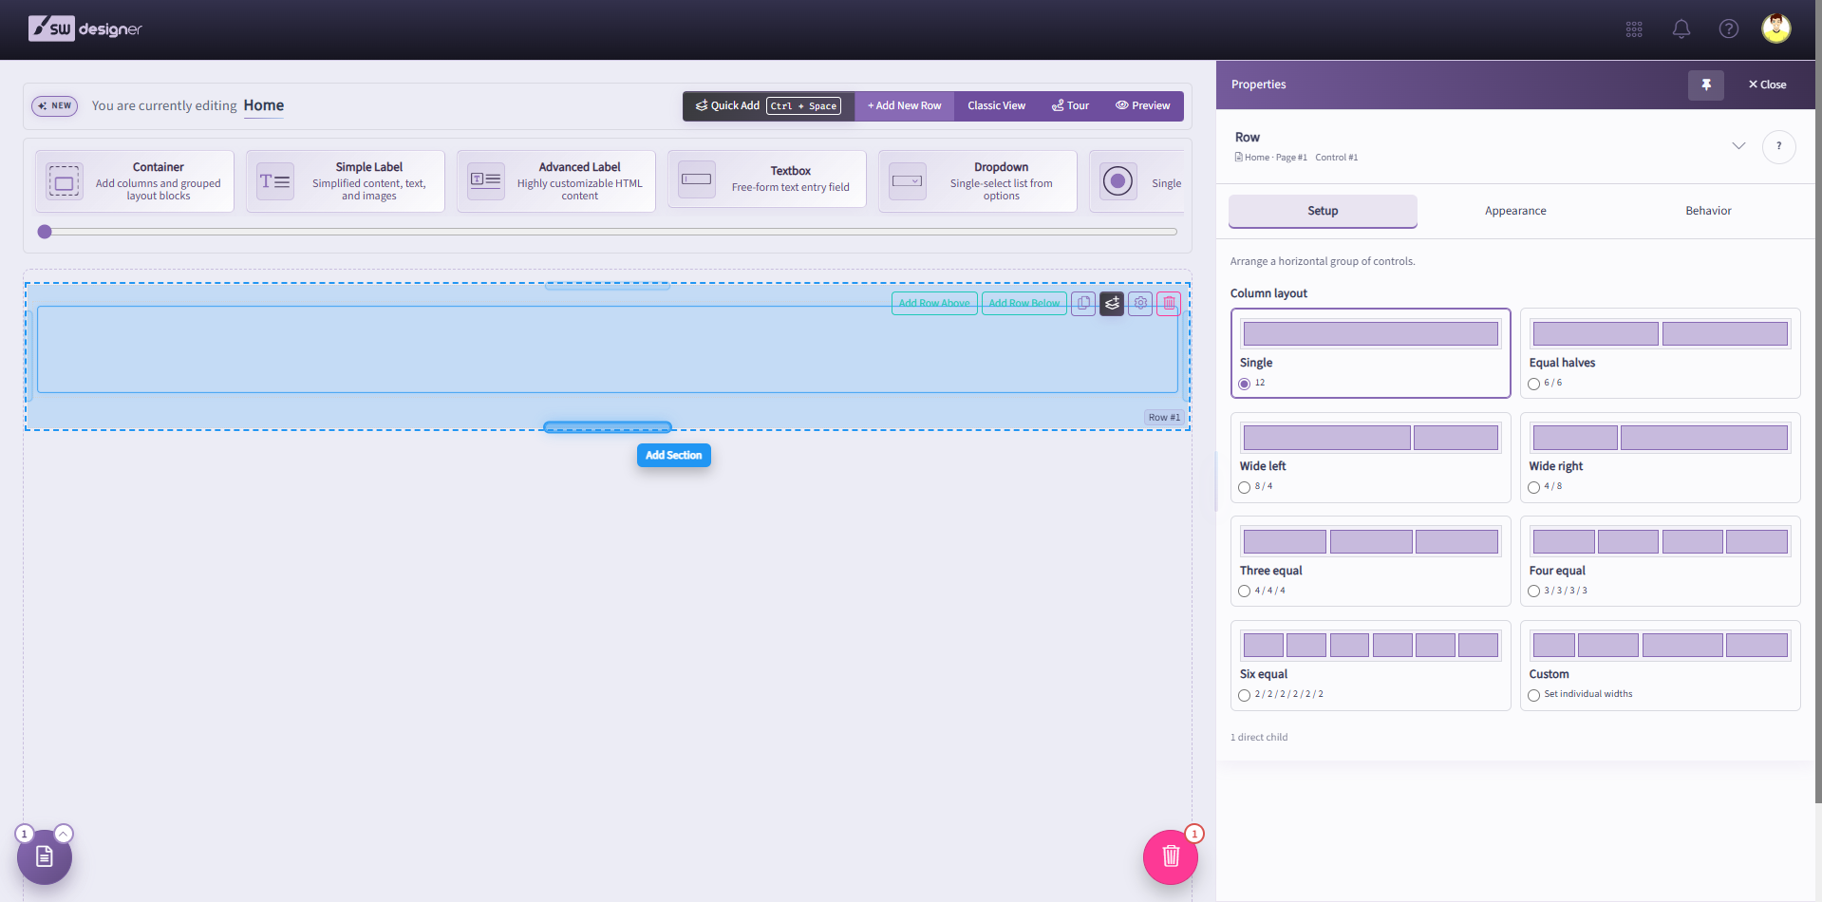Expand the floating pages button up-chevron
The width and height of the screenshot is (1822, 902).
pyautogui.click(x=64, y=834)
